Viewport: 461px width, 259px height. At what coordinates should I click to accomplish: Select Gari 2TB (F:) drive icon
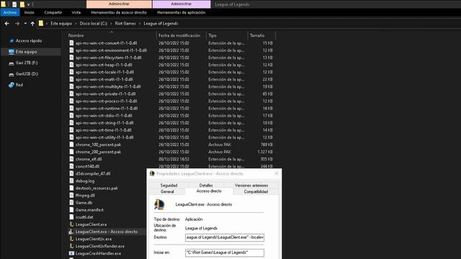[12, 63]
